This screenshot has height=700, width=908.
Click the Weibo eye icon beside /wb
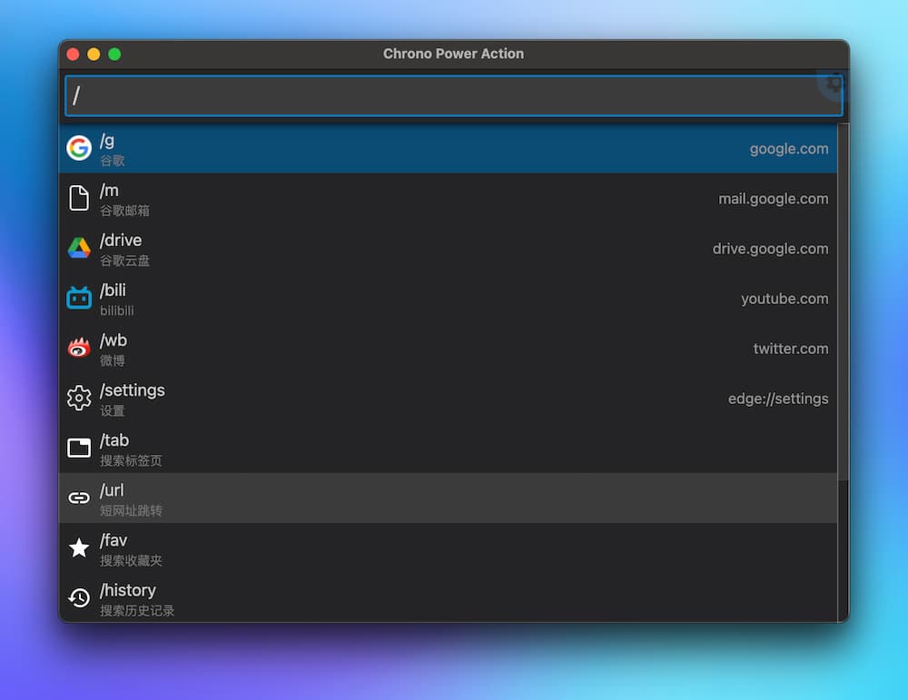click(79, 348)
